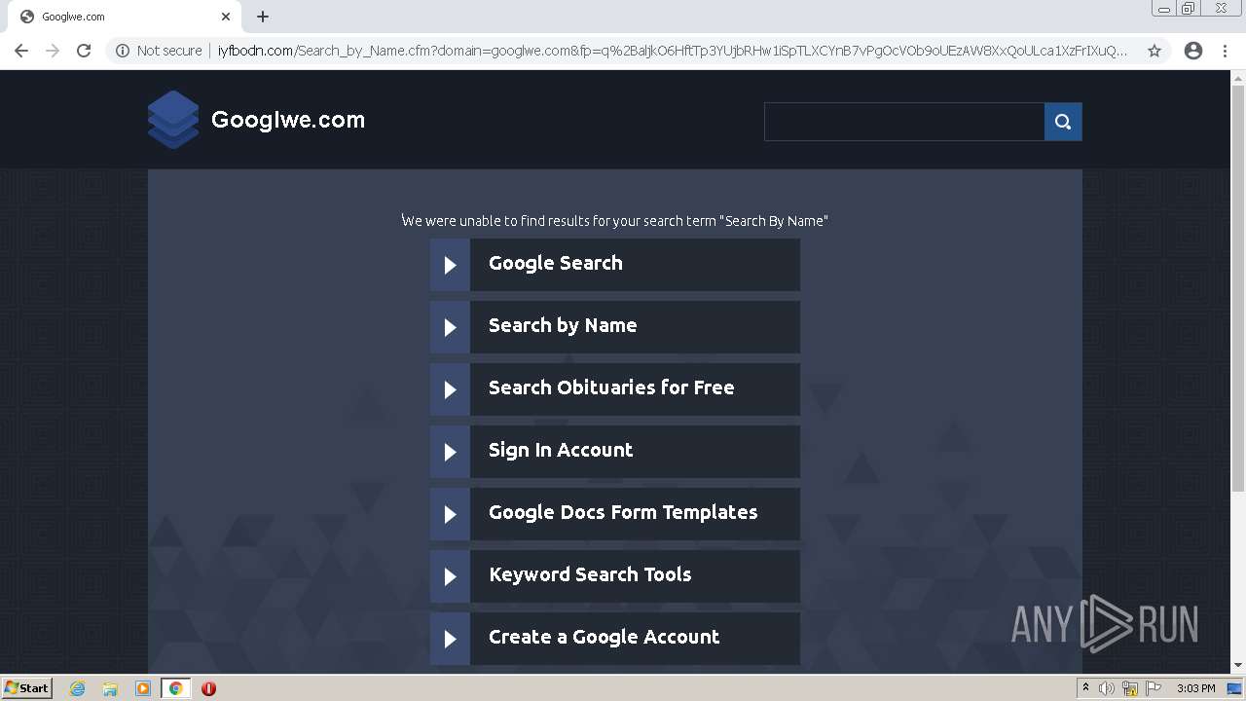Click the arrow icon beside Keyword Search Tools
1246x701 pixels.
pyautogui.click(x=450, y=576)
